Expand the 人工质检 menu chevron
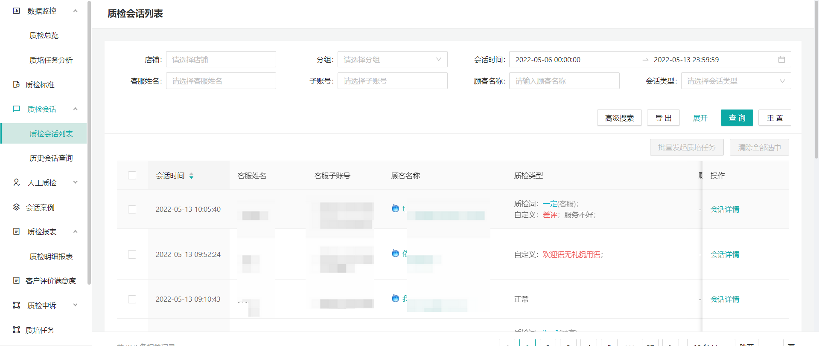819x346 pixels. pos(76,182)
